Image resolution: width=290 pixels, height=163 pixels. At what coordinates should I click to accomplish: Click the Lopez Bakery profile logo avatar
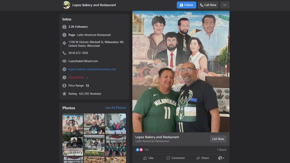(x=66, y=5)
